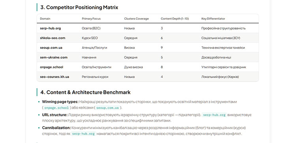Select serp-hub.org in the table

coord(51,28)
